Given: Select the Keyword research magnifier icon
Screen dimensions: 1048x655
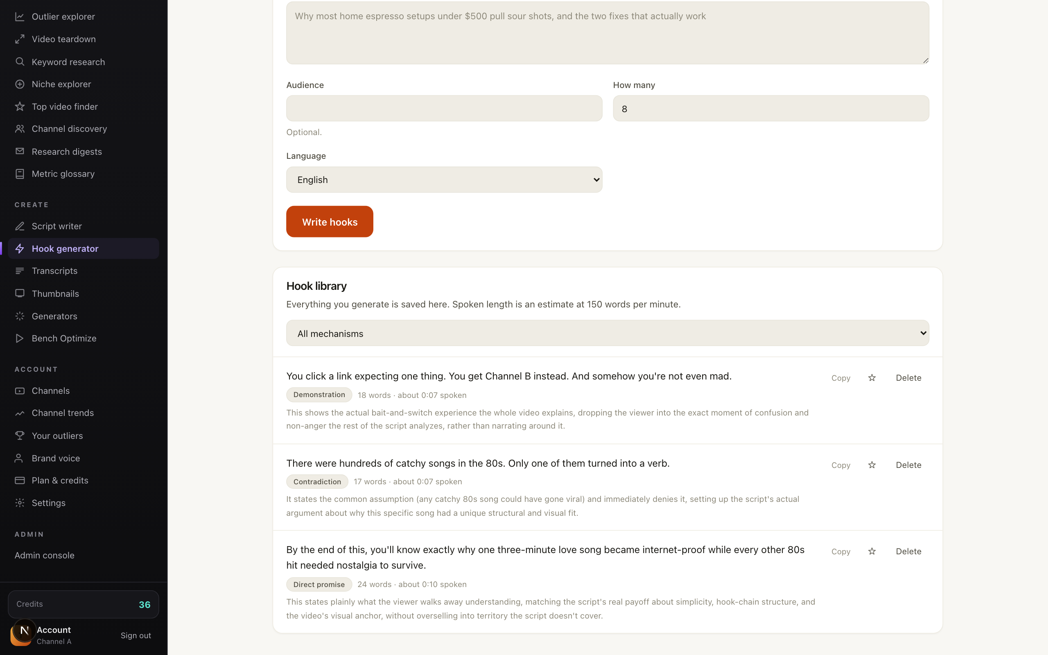Looking at the screenshot, I should (20, 61).
